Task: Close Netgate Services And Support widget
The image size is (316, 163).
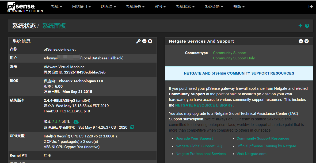Action: point(307,41)
